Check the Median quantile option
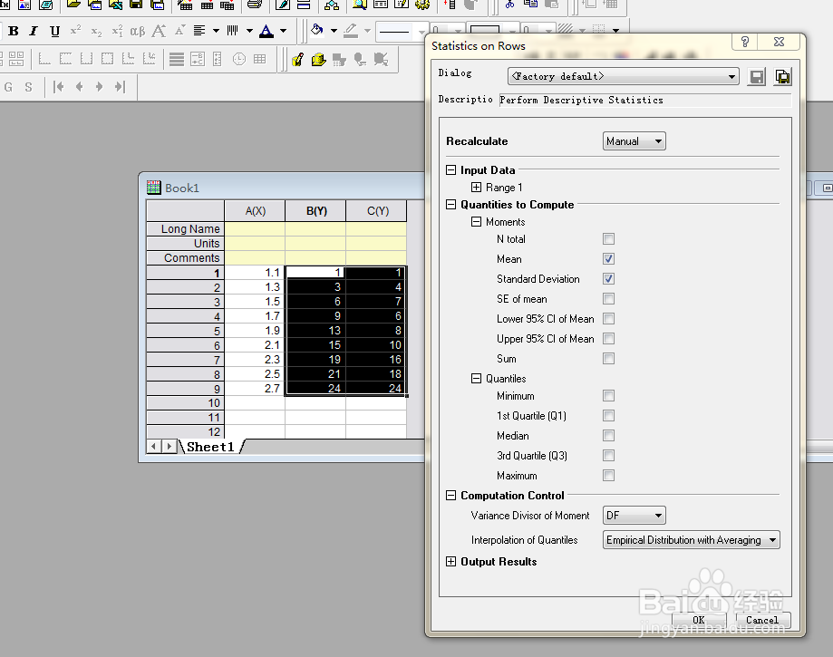Viewport: 833px width, 657px height. pos(609,436)
